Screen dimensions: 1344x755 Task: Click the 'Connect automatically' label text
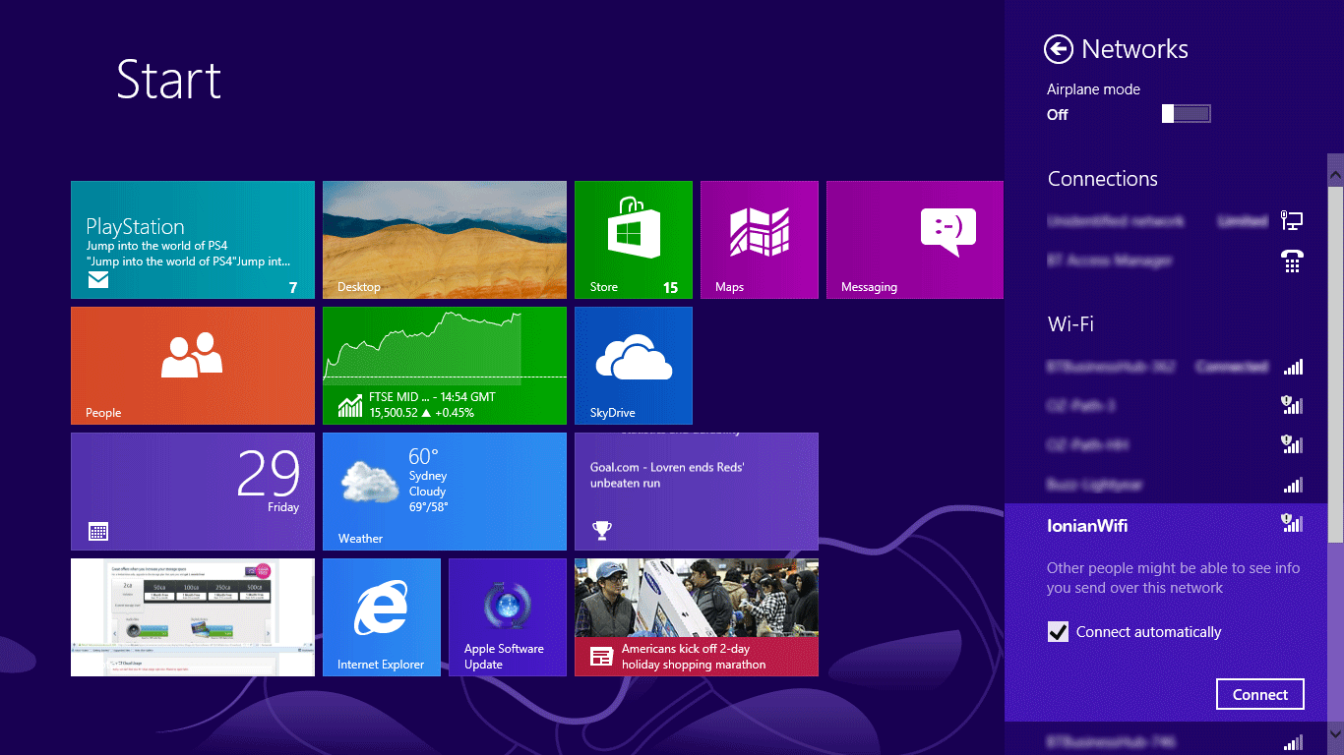coord(1148,632)
